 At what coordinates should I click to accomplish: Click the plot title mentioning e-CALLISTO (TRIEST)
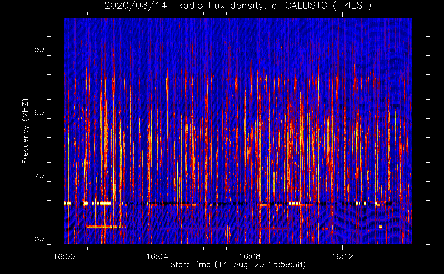click(238, 5)
